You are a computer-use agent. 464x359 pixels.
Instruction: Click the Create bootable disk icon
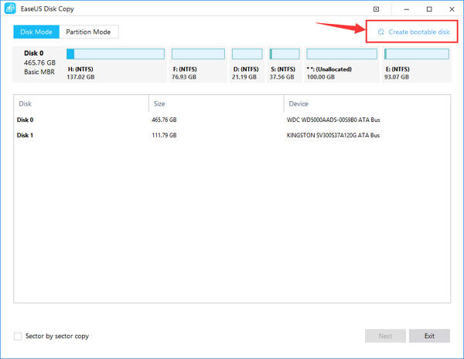(x=381, y=32)
